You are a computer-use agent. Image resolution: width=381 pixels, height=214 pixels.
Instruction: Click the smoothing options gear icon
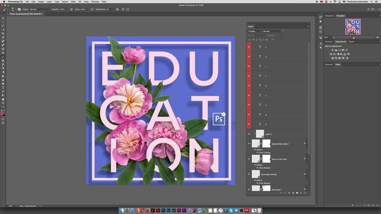click(x=117, y=10)
